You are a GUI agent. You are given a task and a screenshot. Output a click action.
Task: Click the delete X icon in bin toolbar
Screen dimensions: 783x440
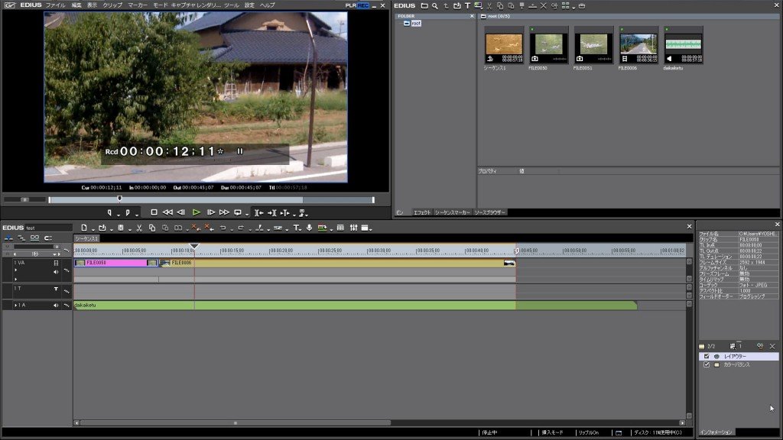tap(544, 6)
